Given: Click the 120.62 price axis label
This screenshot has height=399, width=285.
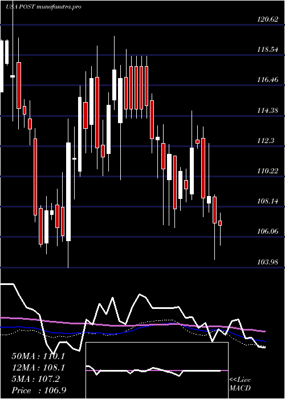Looking at the screenshot, I should tap(268, 19).
